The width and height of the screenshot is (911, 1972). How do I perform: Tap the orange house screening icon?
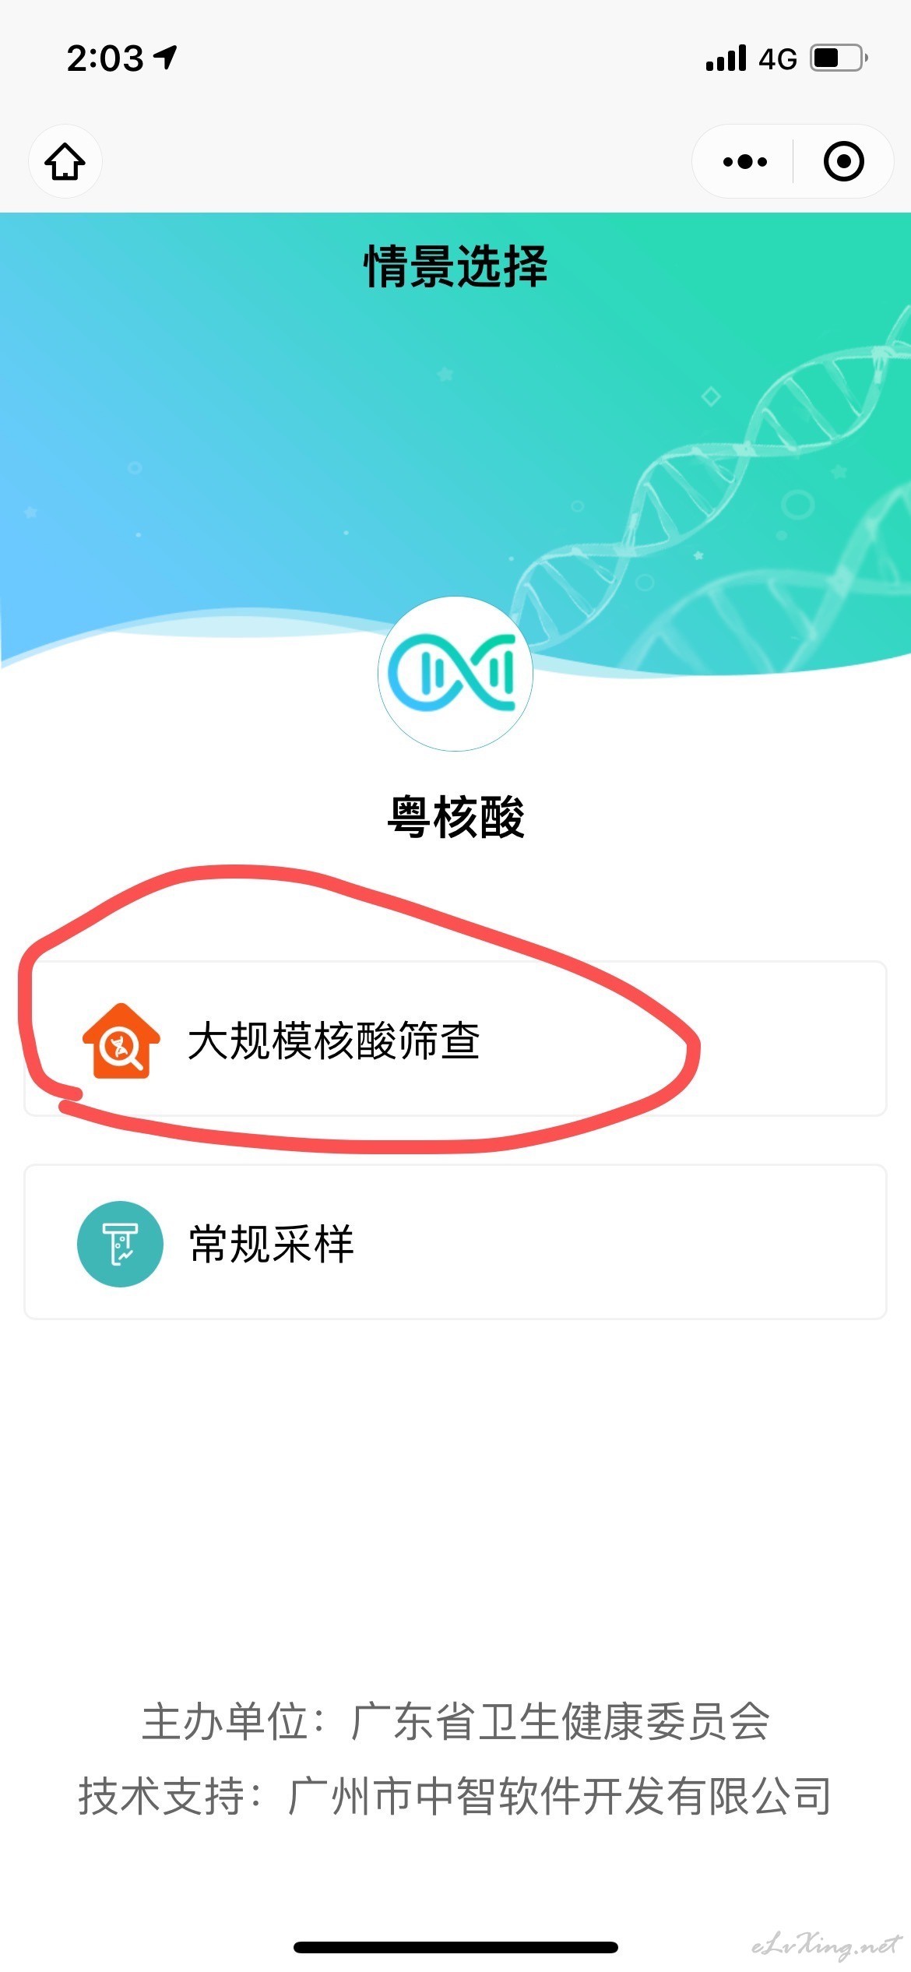[121, 1041]
